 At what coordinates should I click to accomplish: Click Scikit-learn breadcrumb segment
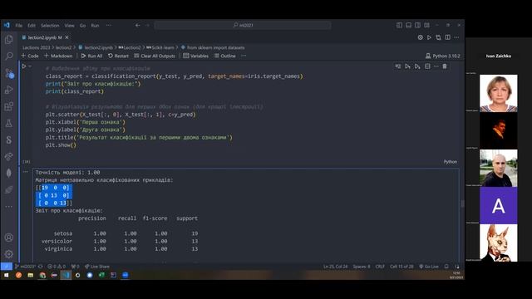pyautogui.click(x=160, y=47)
